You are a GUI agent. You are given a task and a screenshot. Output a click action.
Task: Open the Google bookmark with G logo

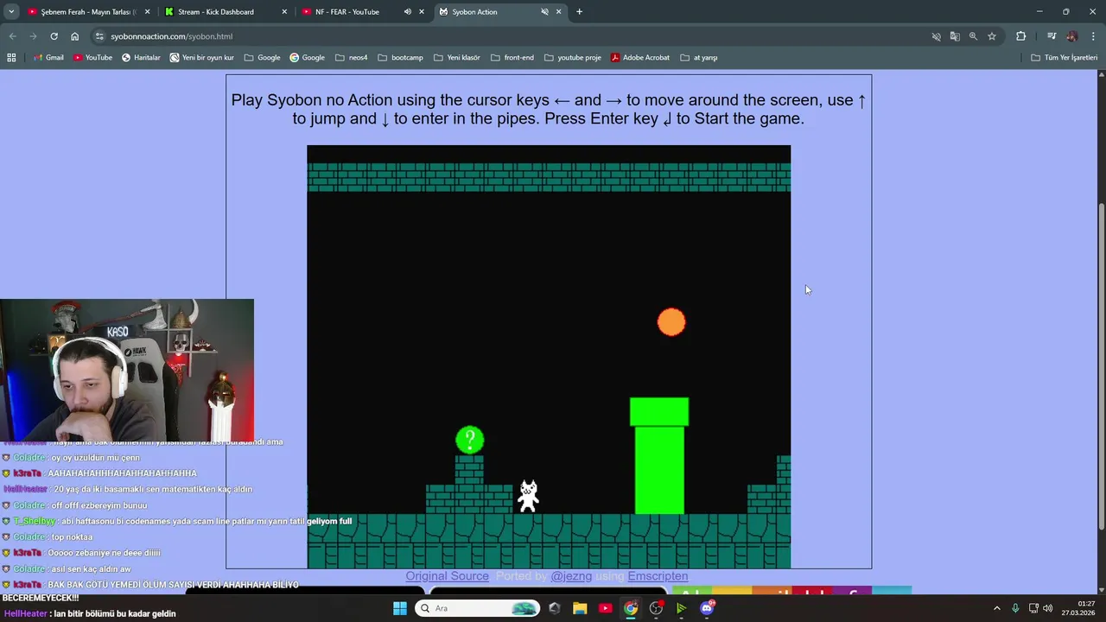(307, 58)
